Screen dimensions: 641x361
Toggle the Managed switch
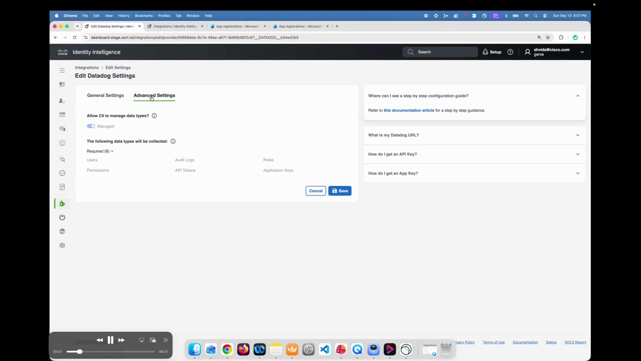coord(91,126)
